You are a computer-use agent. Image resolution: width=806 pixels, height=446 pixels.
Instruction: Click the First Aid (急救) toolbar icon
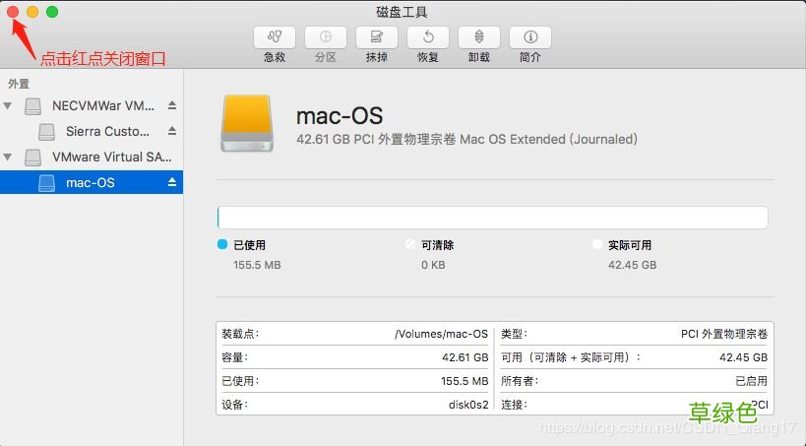click(x=275, y=37)
